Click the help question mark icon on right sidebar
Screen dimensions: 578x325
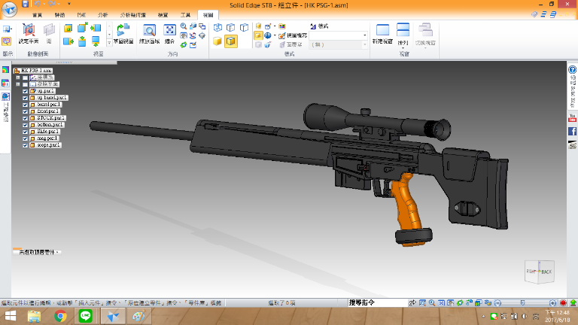click(572, 70)
